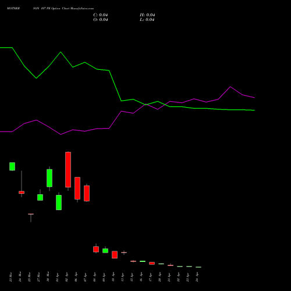The height and width of the screenshot is (291, 291).
Task: Click the right end of the green line
Action: (x=254, y=110)
